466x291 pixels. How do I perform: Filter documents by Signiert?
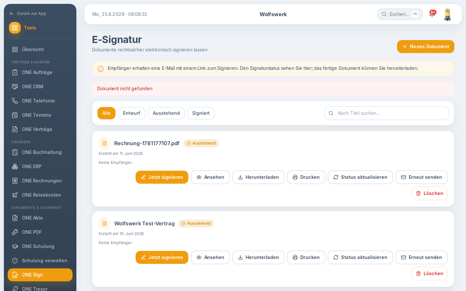click(201, 113)
